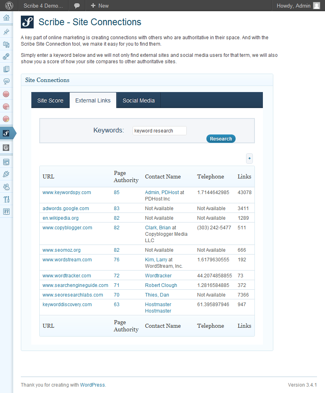Open Tools hammer and screwdriver icon
This screenshot has height=393, width=325.
pos(6,199)
